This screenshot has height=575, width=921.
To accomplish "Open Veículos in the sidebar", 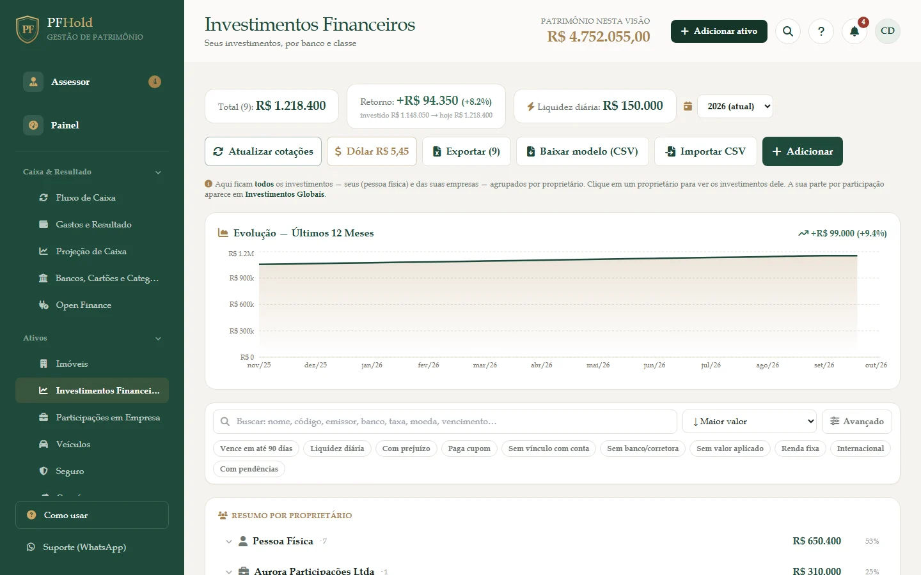I will point(92,445).
